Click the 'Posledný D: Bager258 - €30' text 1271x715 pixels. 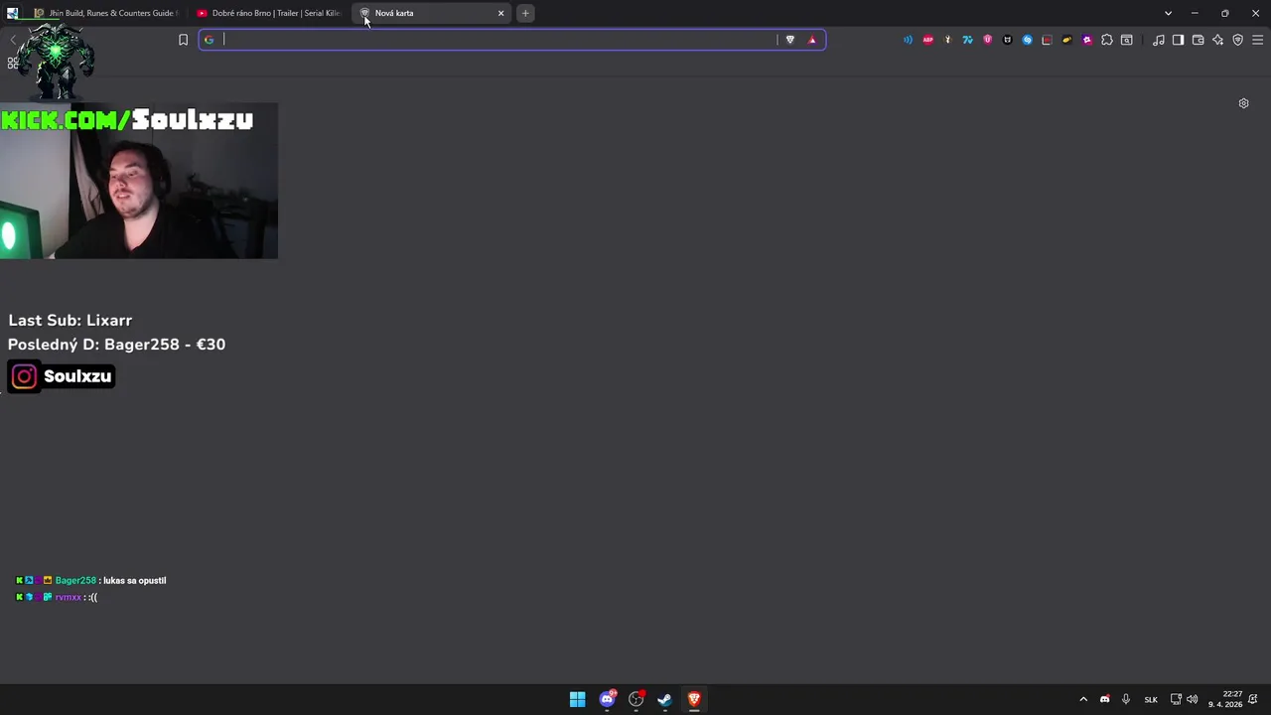click(x=117, y=345)
